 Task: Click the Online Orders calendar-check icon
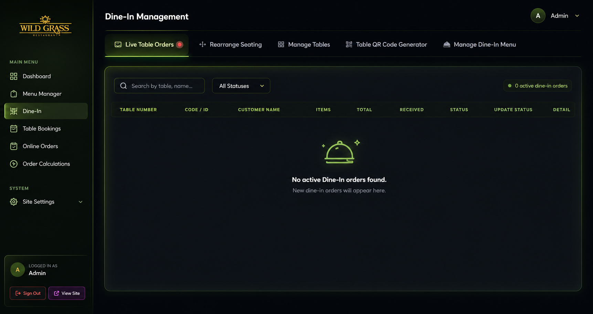[x=14, y=146]
